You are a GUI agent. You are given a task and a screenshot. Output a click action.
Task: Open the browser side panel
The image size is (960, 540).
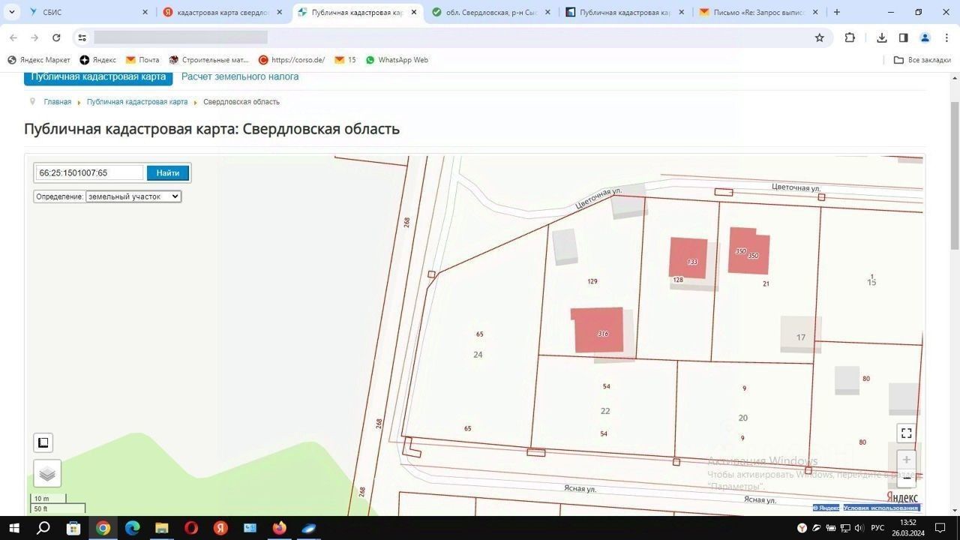903,37
